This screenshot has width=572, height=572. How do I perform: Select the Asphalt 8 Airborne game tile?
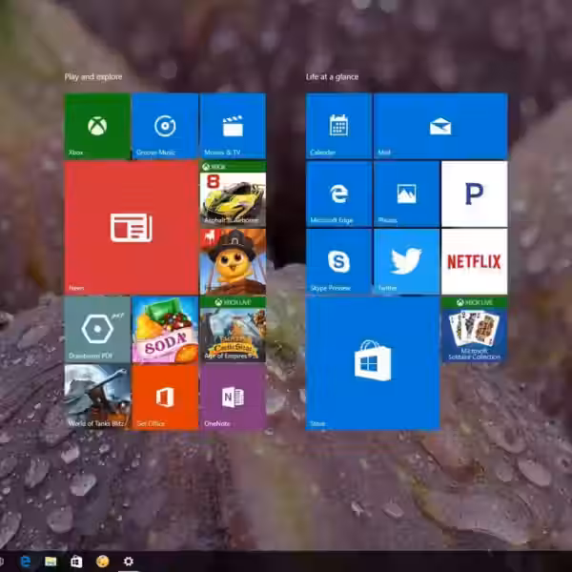pos(232,194)
